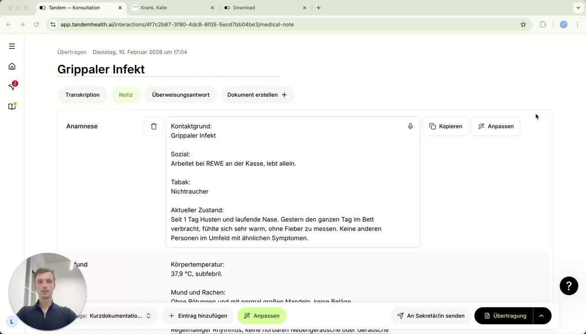Viewport: 586px width, 334px height.
Task: Expand the Übertragung options chevron
Action: 542,316
